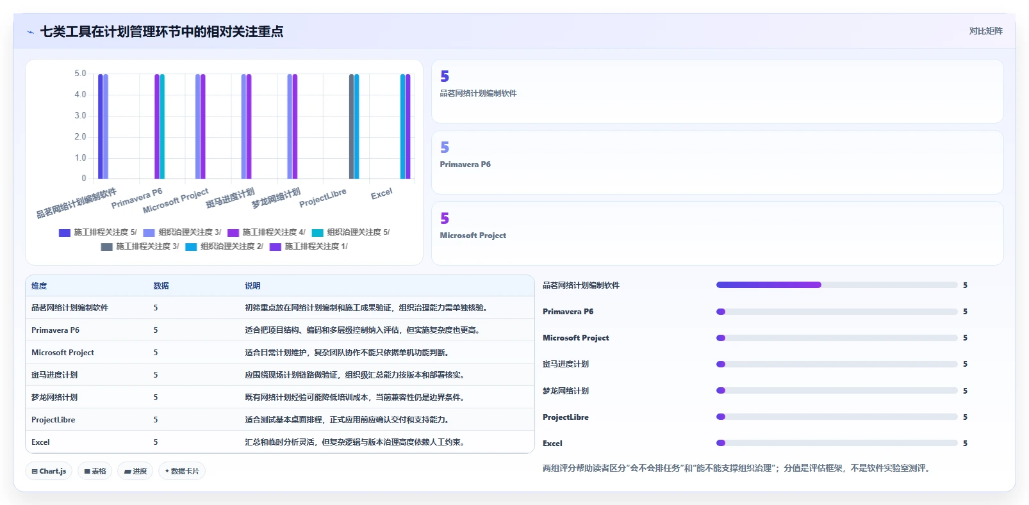The width and height of the screenshot is (1029, 505).
Task: Click the chart x-axis label ProjectLibre
Action: pos(323,198)
